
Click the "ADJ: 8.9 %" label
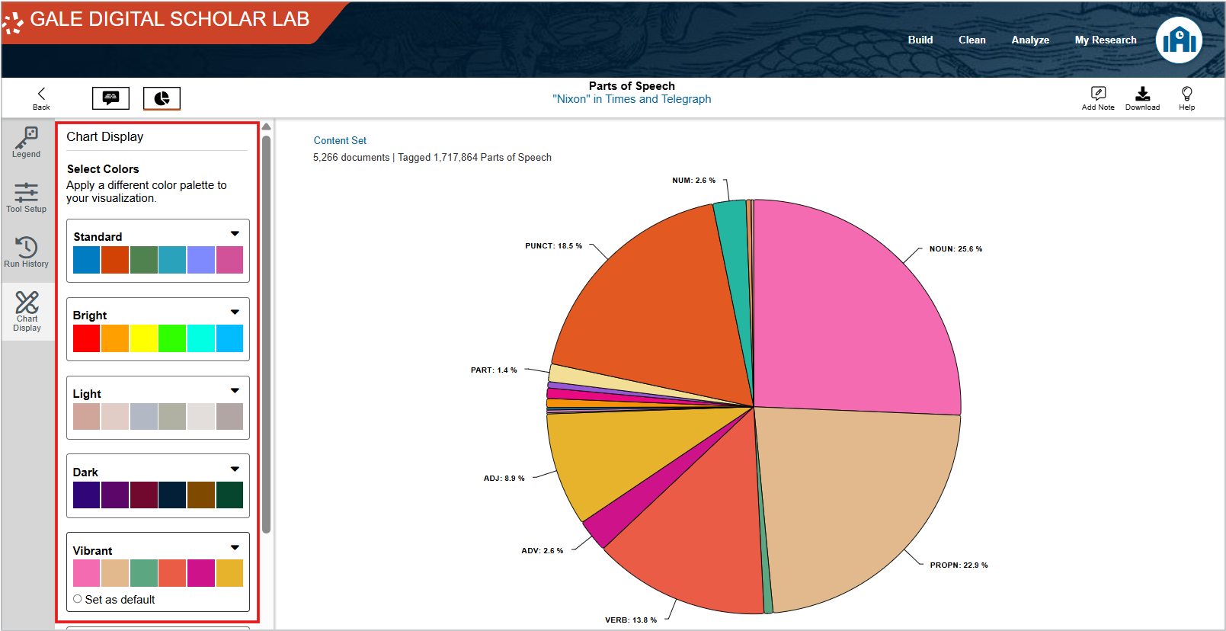click(x=504, y=479)
